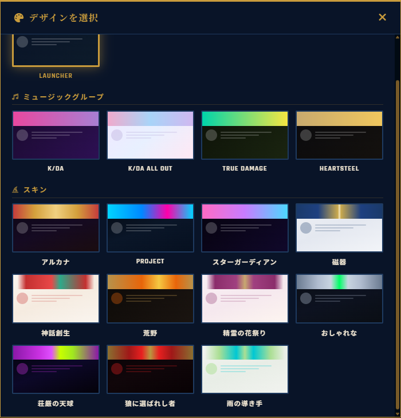Apply the HEARTSTEEL theme card
The image size is (401, 418).
(339, 135)
